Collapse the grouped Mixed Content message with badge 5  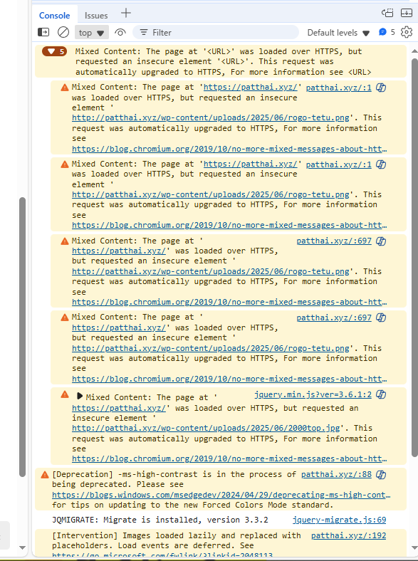point(55,51)
